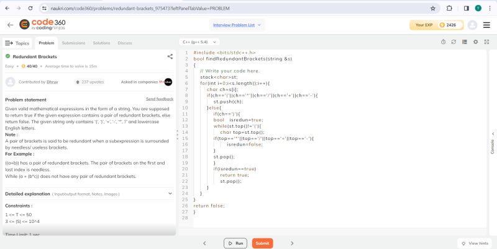
Task: Toggle the Topics sidebar panel
Action: point(17,43)
